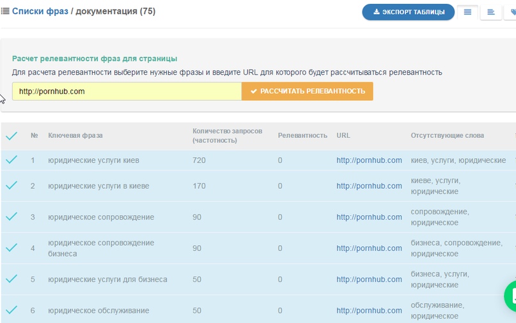Image resolution: width=516 pixels, height=323 pixels.
Task: Click the Отсутствующие слова column header
Action: click(447, 135)
